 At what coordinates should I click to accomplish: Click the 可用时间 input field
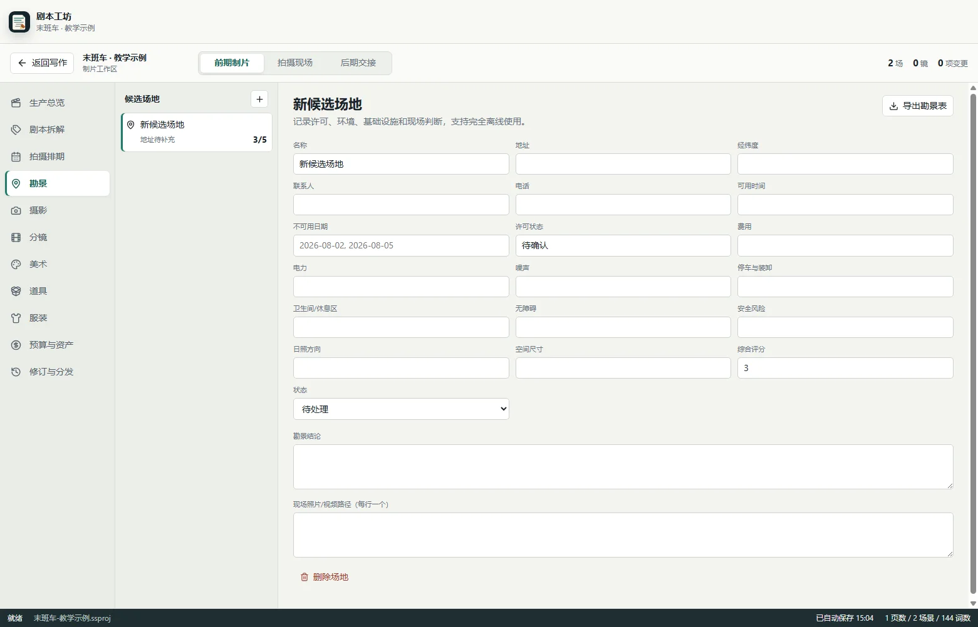pos(845,205)
